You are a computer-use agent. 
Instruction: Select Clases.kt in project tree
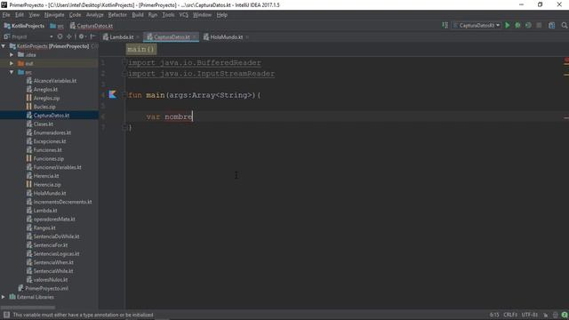pyautogui.click(x=44, y=124)
